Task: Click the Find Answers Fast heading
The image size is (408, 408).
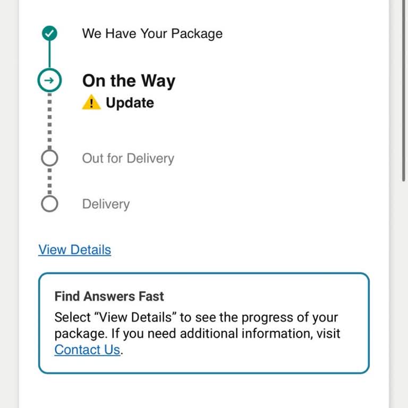Action: tap(109, 296)
